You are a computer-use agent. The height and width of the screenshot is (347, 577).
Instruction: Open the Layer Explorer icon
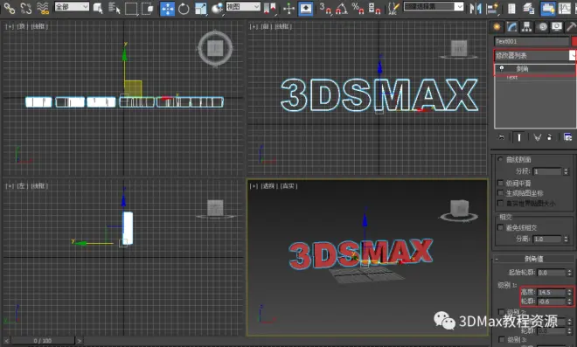tap(529, 8)
